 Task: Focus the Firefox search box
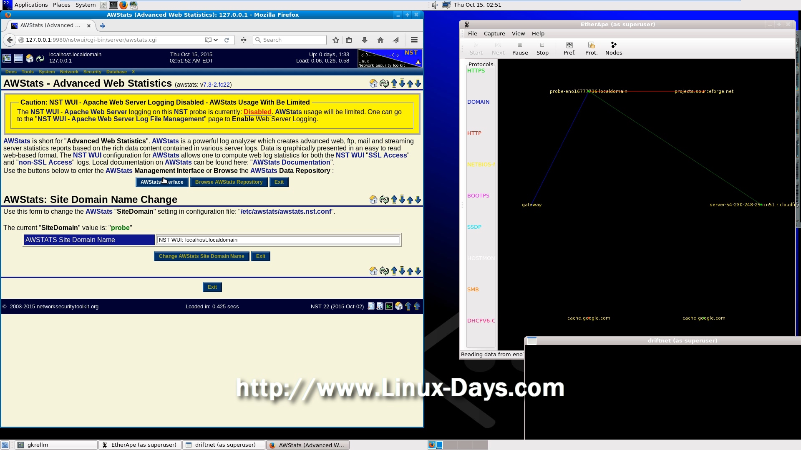[x=290, y=40]
